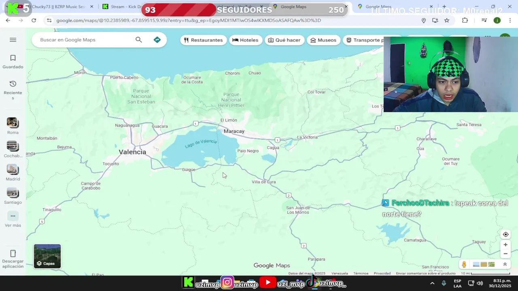View site information icon left of URL

[x=49, y=20]
